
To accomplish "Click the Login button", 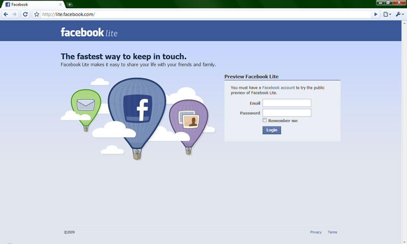I will point(272,130).
